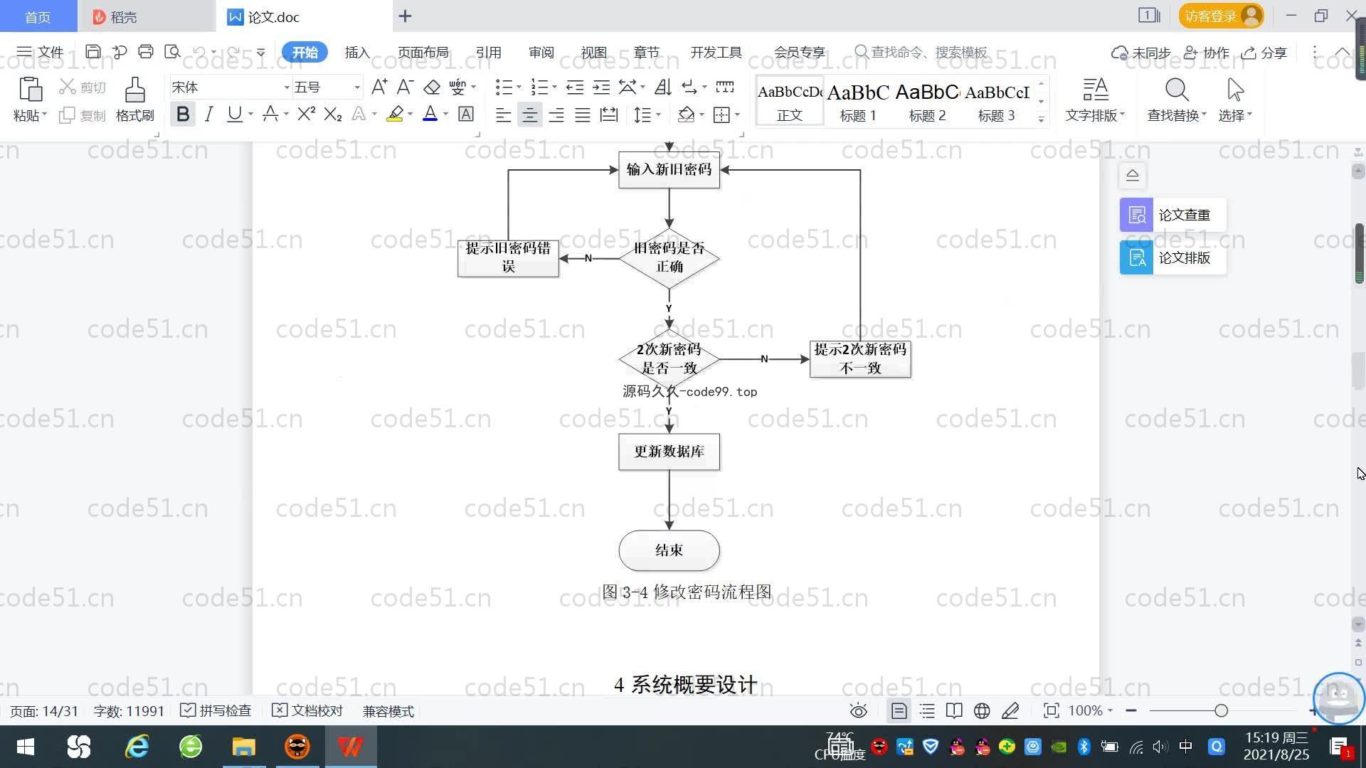The image size is (1366, 768).
Task: Toggle Bold formatting
Action: [183, 114]
